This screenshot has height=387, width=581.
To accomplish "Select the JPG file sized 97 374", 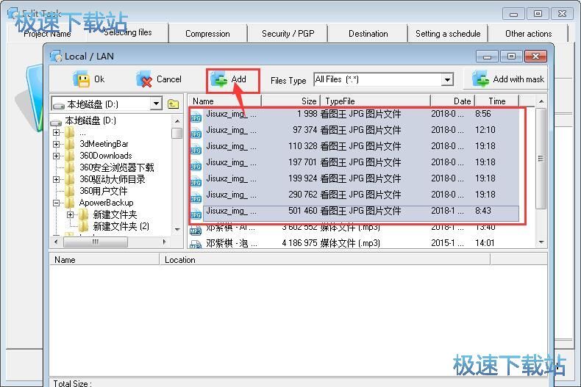I will point(354,130).
